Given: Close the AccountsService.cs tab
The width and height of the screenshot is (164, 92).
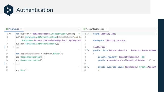Looking at the screenshot, I should (x=106, y=29).
